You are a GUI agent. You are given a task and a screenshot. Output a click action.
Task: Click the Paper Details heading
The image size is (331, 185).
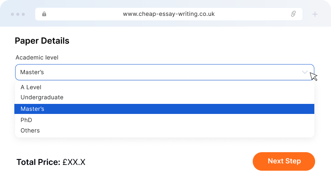click(42, 41)
